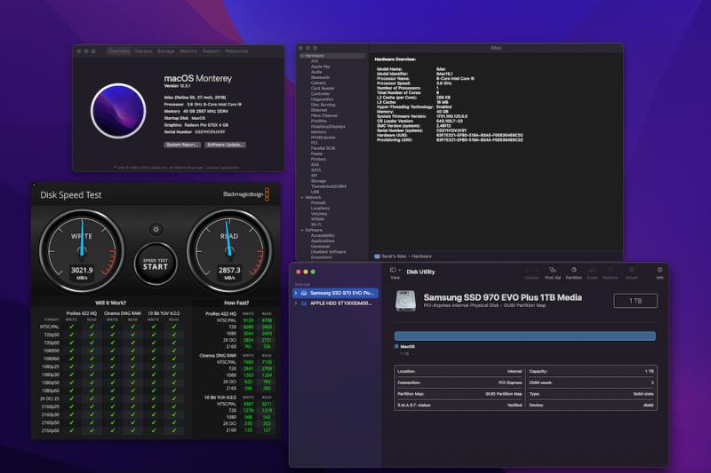Screen dimensions: 711x473
Task: Select Apple Pay in hardware list
Action: tap(320, 67)
